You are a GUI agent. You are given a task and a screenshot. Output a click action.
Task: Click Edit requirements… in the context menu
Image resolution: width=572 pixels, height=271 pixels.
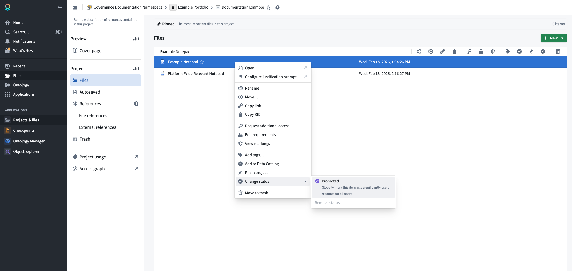tap(273, 135)
